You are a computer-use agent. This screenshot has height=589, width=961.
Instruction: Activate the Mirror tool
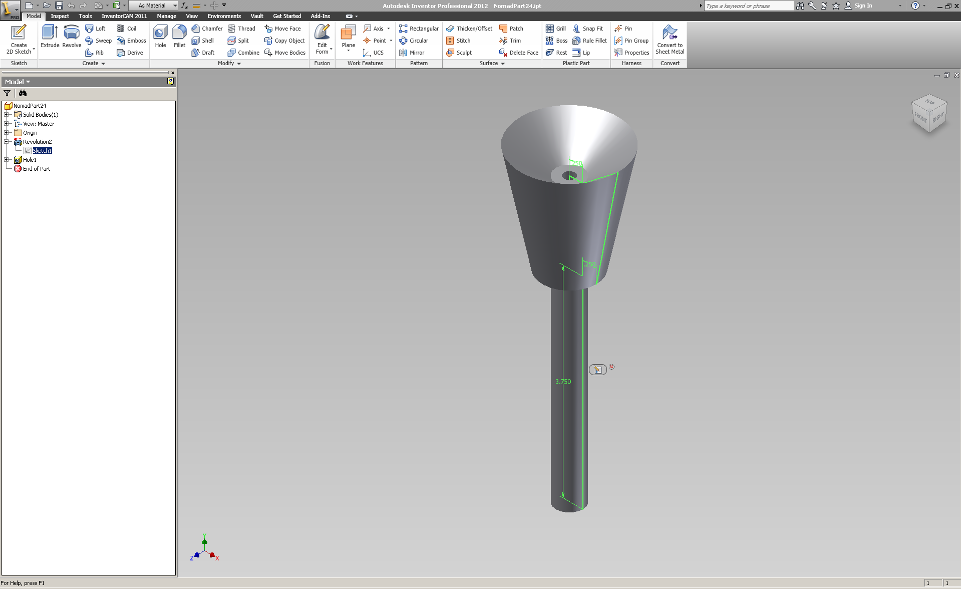coord(412,53)
